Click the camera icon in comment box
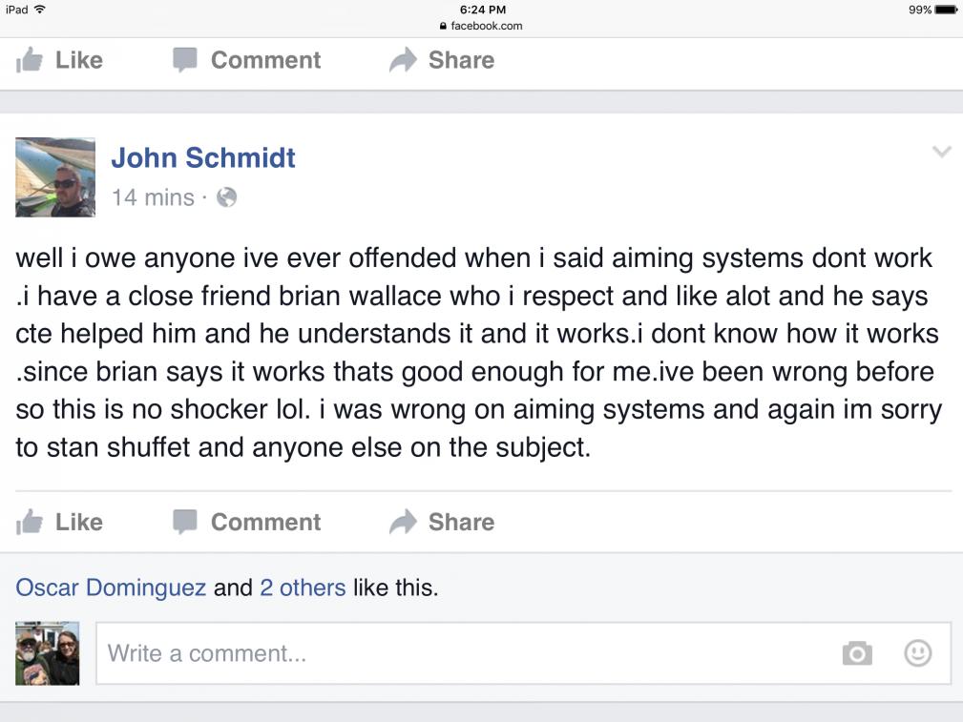Screen dimensions: 963x722 (856, 653)
